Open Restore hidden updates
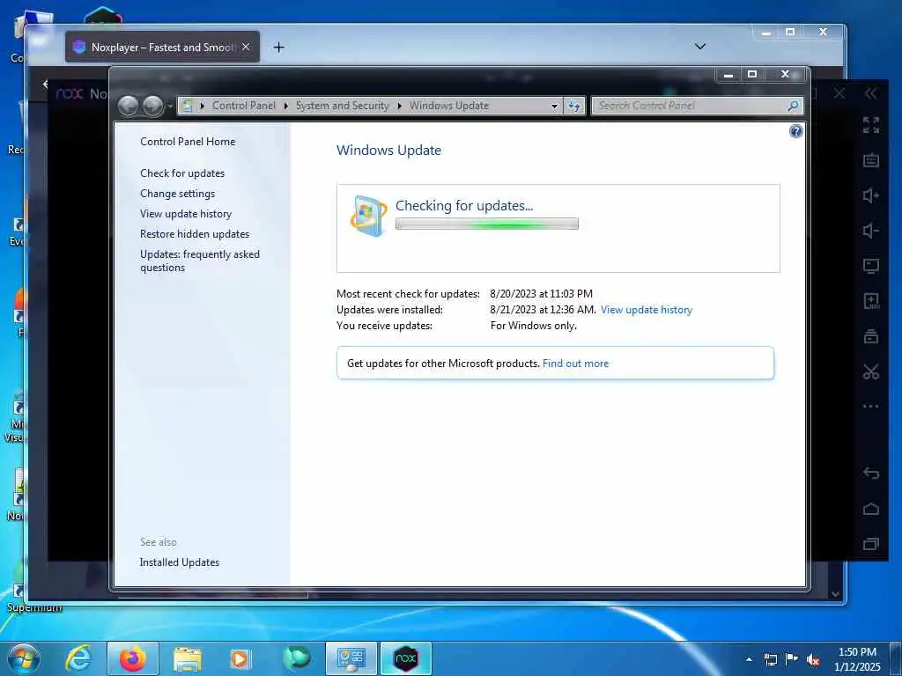The image size is (902, 676). click(195, 234)
